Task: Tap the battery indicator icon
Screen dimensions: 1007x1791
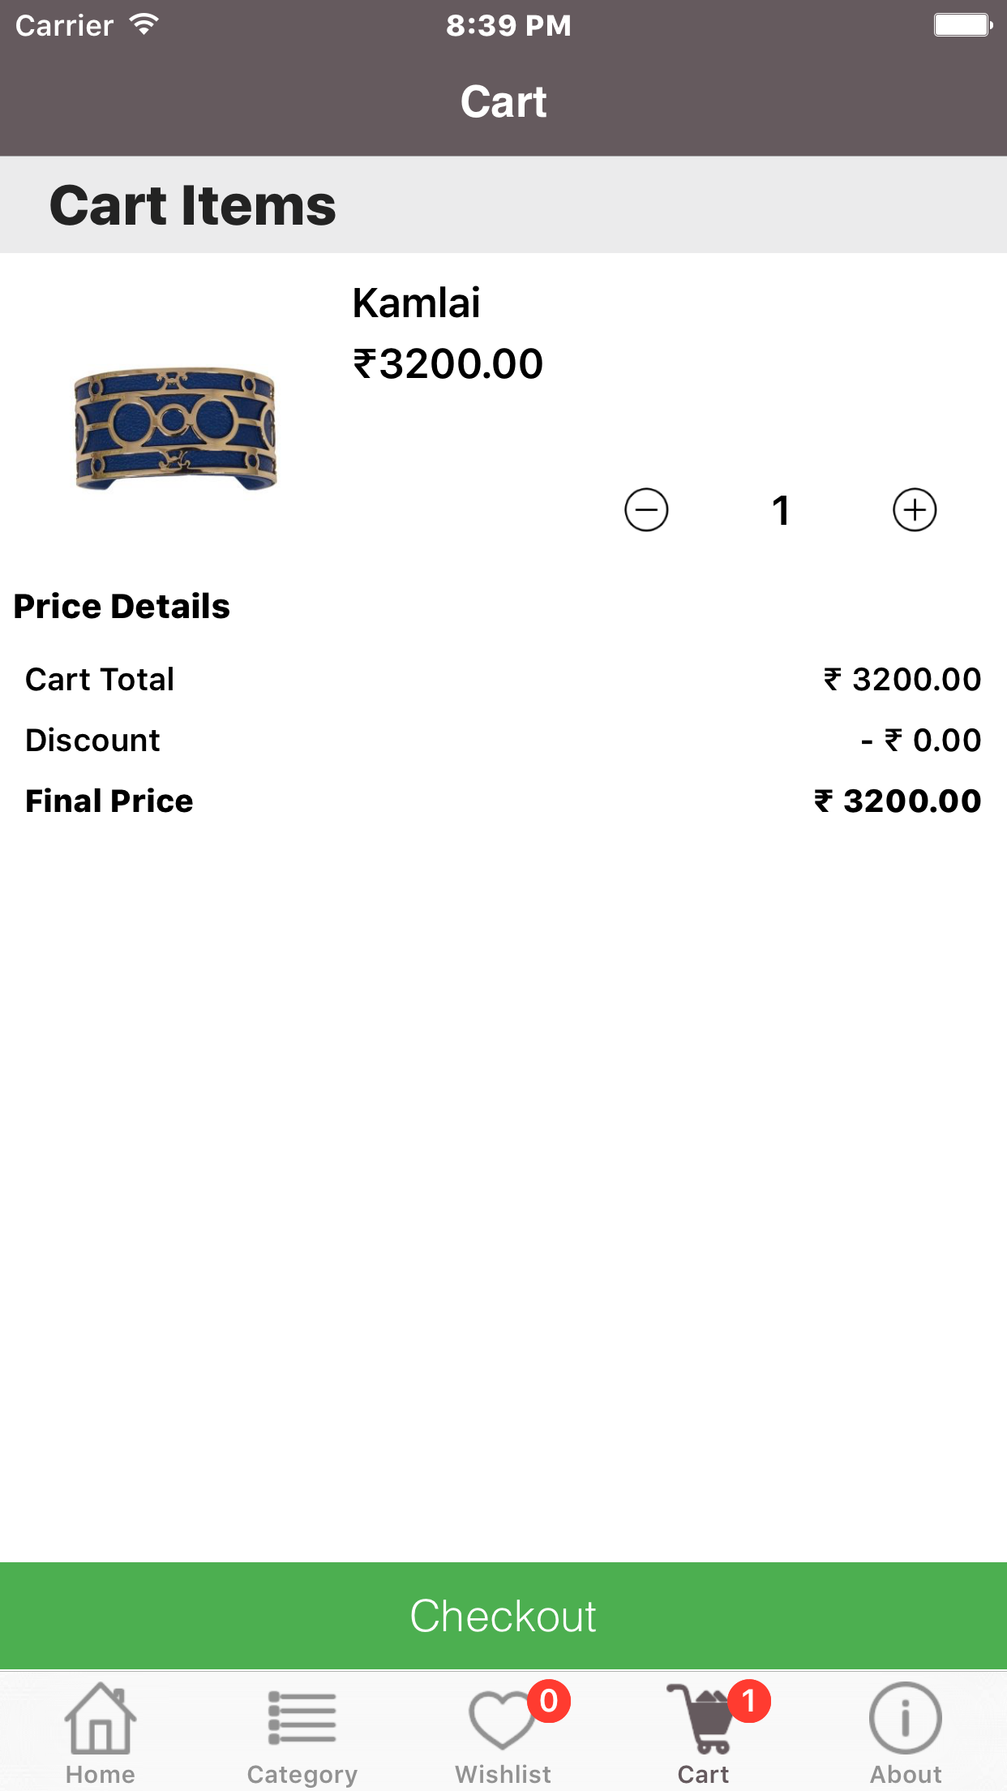Action: coord(962,25)
